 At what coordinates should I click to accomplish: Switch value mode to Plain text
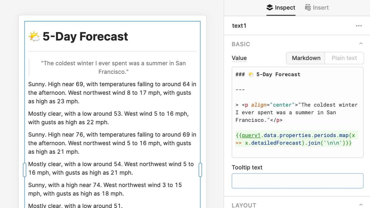tap(344, 58)
